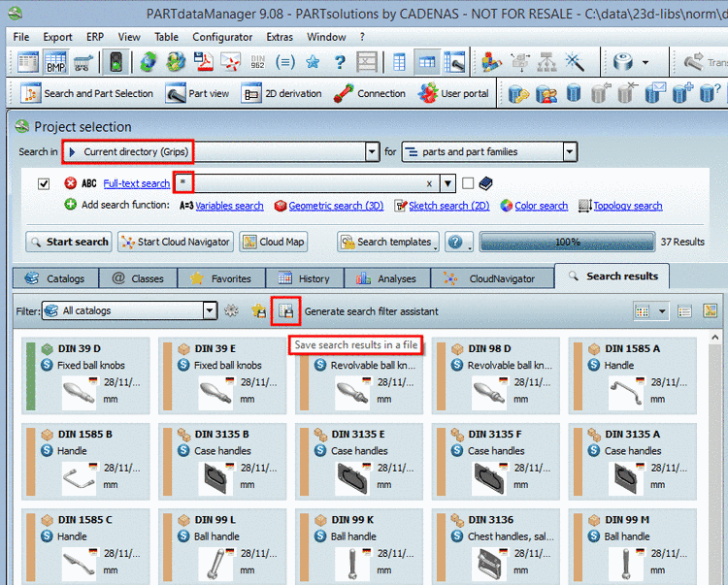Viewport: 728px width, 585px height.
Task: Click Save search results in a file icon
Action: pyautogui.click(x=286, y=310)
